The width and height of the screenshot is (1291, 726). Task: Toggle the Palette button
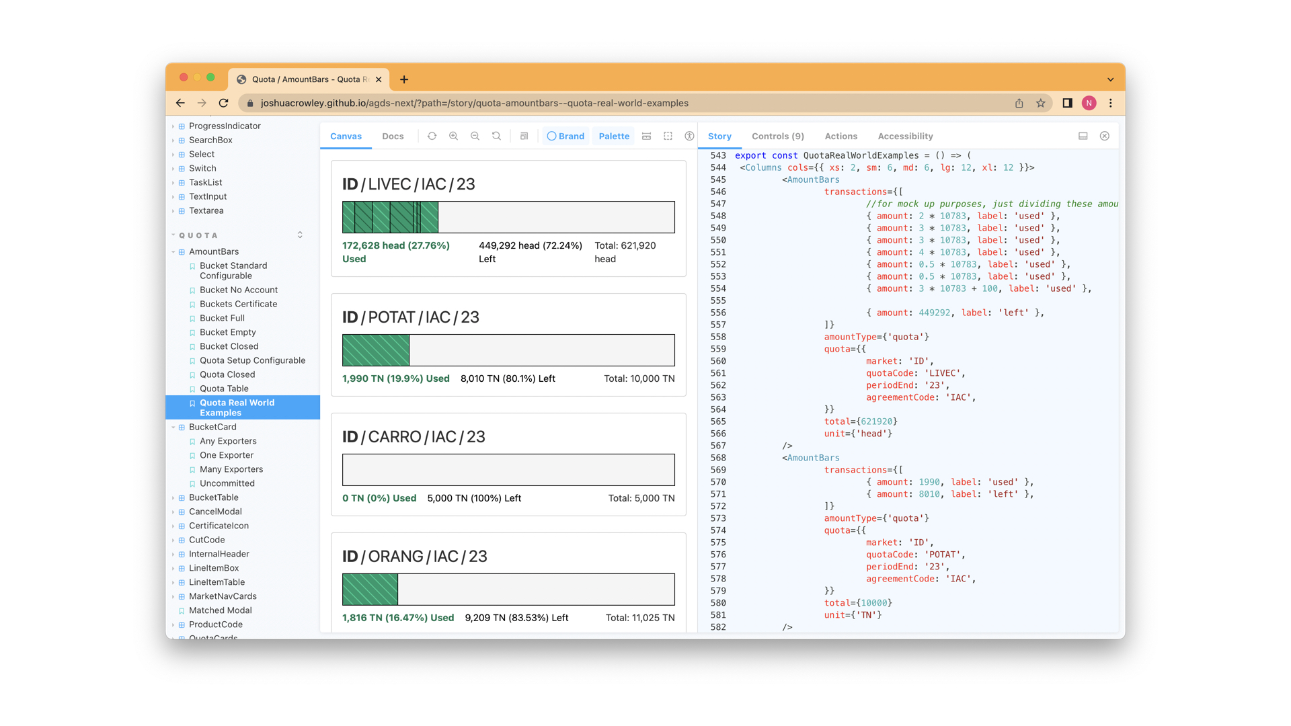click(614, 136)
